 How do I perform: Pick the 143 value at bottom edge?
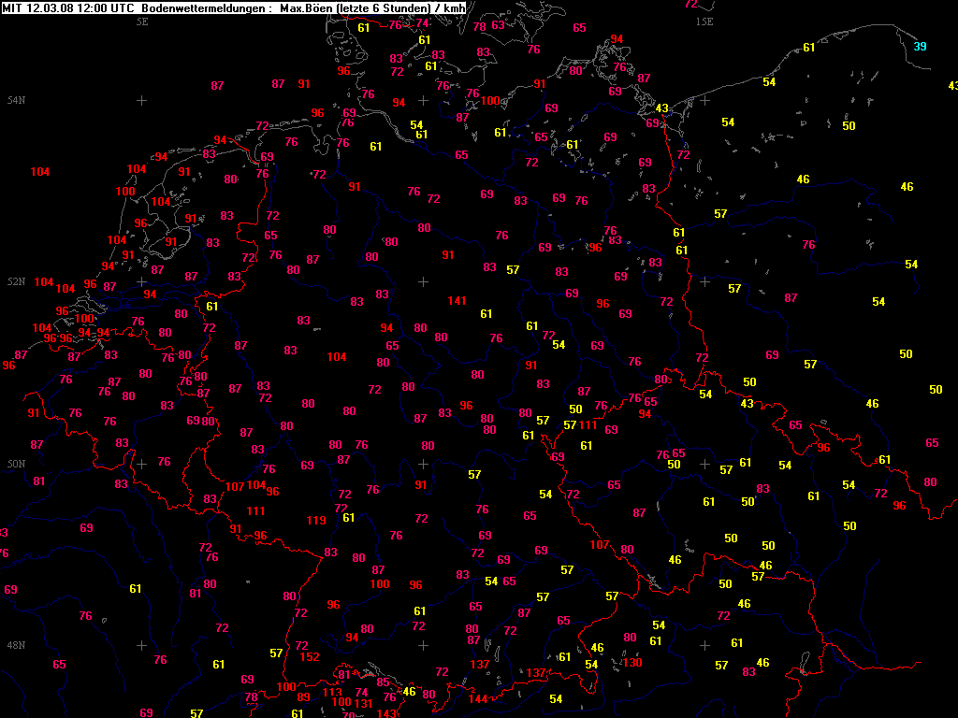click(386, 713)
